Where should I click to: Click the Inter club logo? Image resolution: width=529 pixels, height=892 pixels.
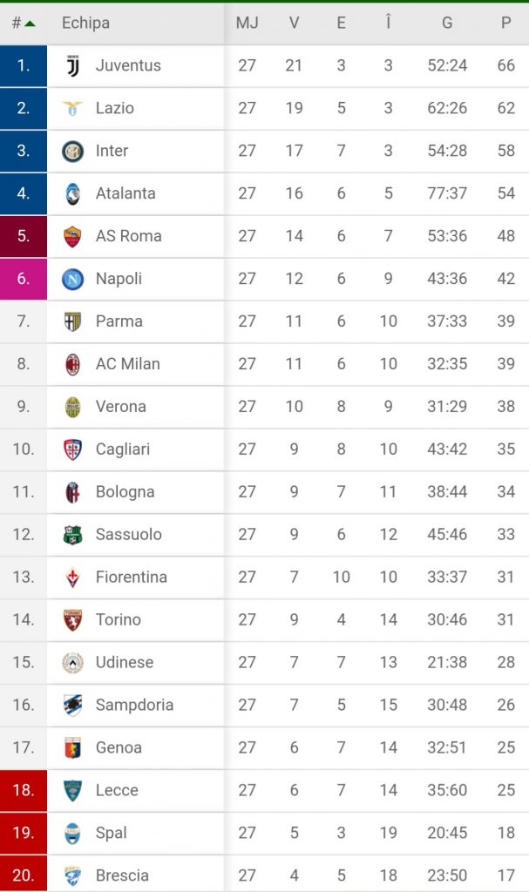72,151
